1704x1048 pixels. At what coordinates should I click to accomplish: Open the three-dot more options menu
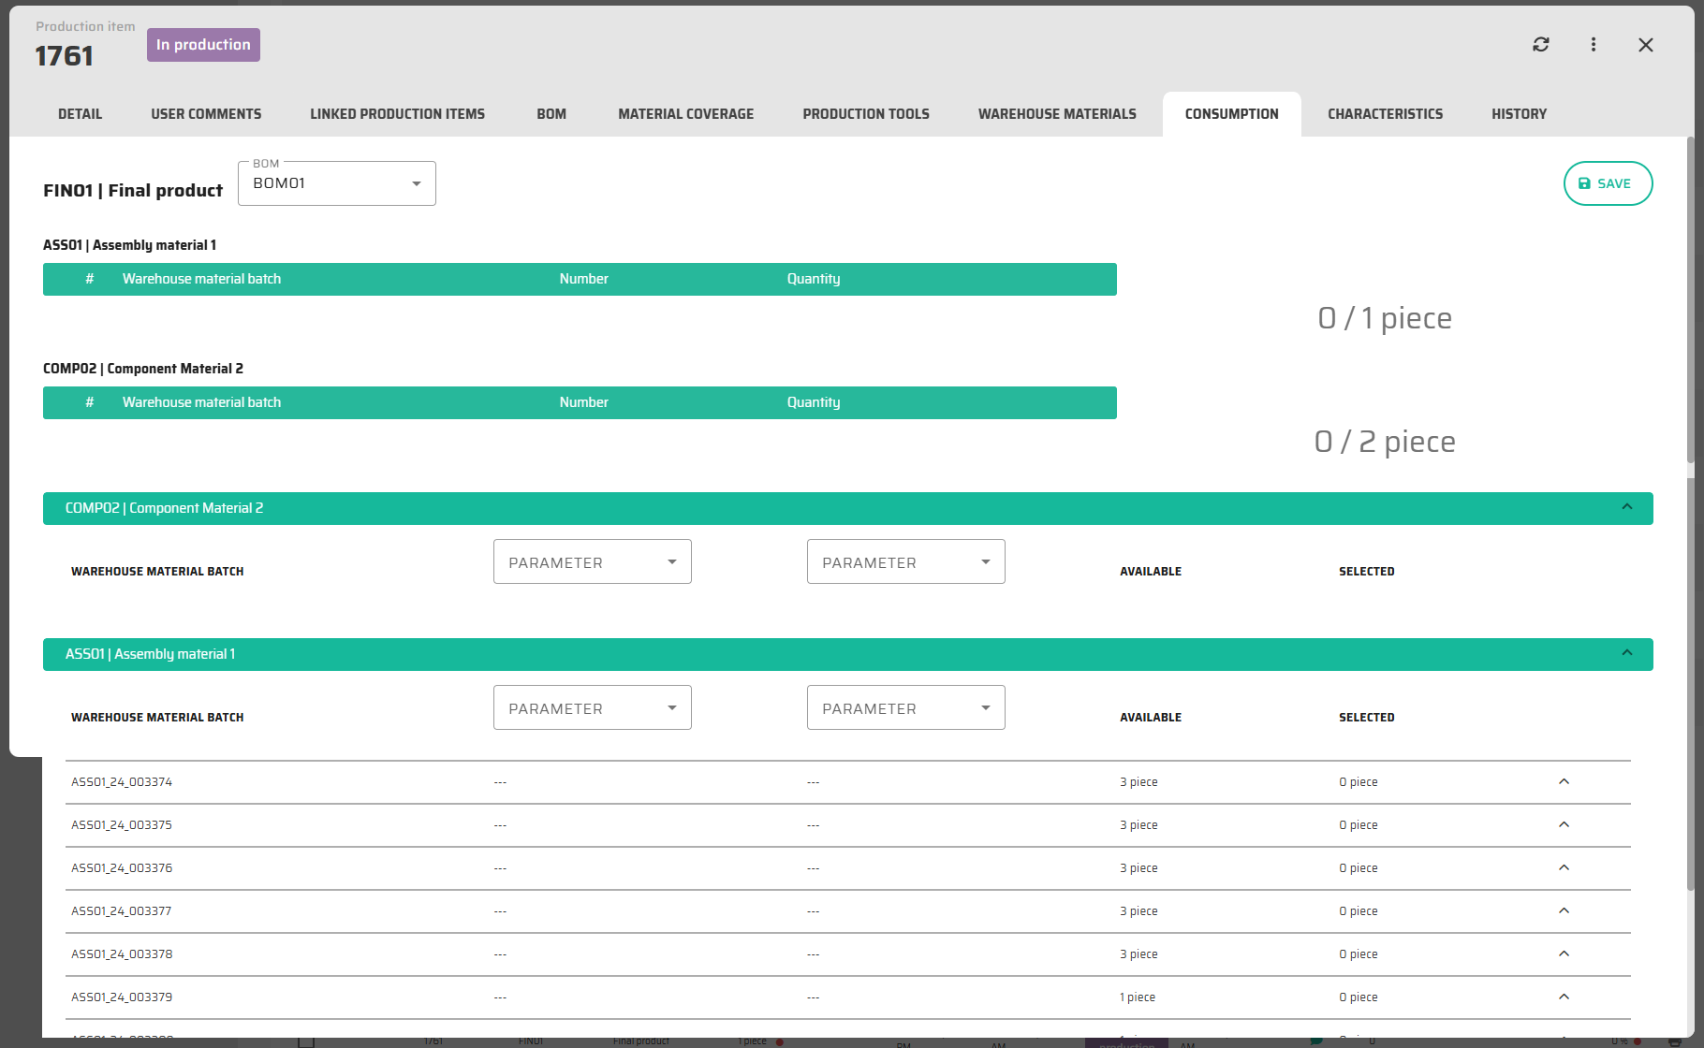click(1594, 45)
